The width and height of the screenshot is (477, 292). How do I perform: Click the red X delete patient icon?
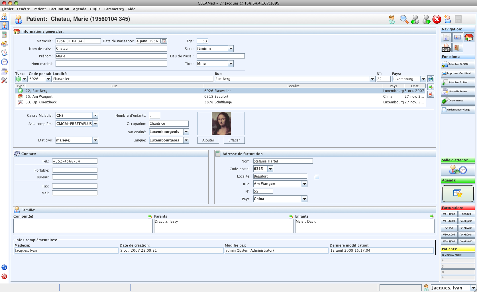(x=437, y=19)
